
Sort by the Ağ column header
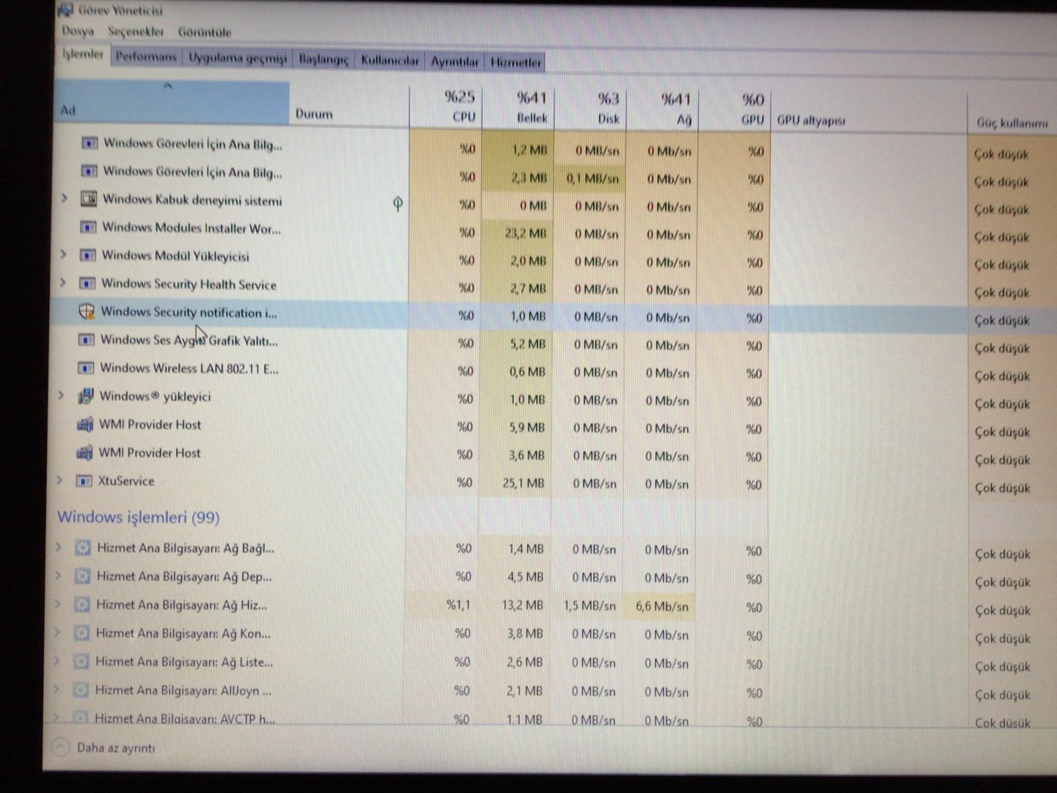coord(661,109)
